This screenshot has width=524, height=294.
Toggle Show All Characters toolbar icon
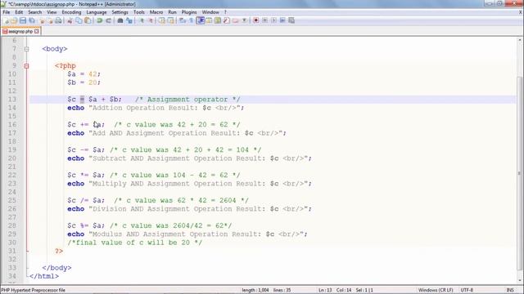[191, 20]
